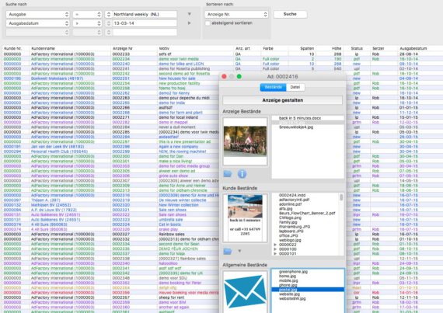This screenshot has height=313, width=443.
Task: Expand folder 0000101 in Kunde Bestände
Action: click(x=275, y=254)
